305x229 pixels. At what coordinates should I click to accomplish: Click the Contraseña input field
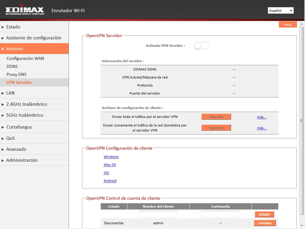[x=220, y=214]
